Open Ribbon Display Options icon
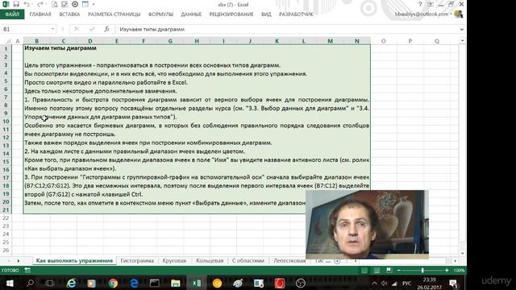This screenshot has height=290, width=516. coord(431,4)
